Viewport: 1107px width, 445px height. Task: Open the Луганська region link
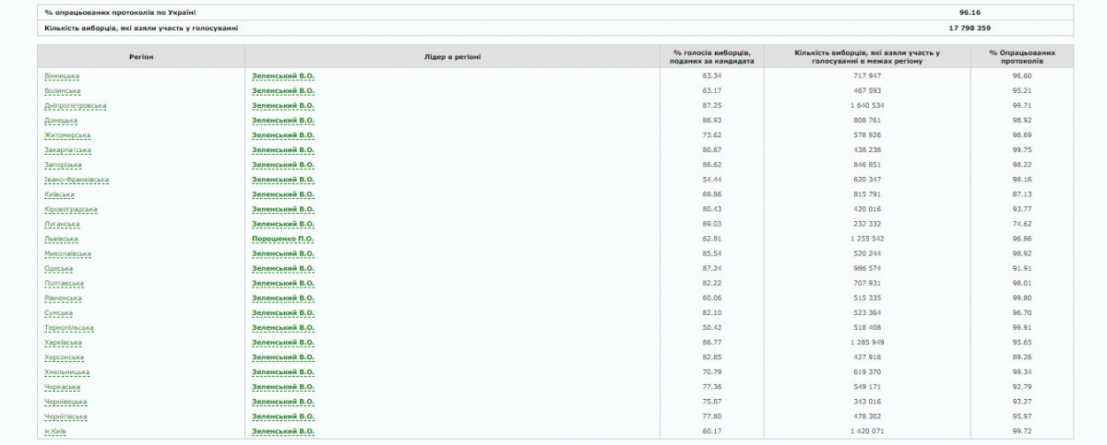click(x=62, y=224)
